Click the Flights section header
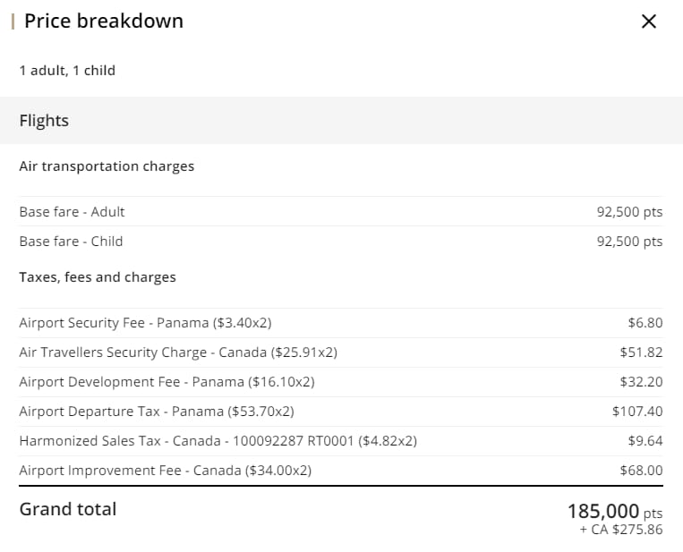Image resolution: width=683 pixels, height=552 pixels. pos(44,120)
